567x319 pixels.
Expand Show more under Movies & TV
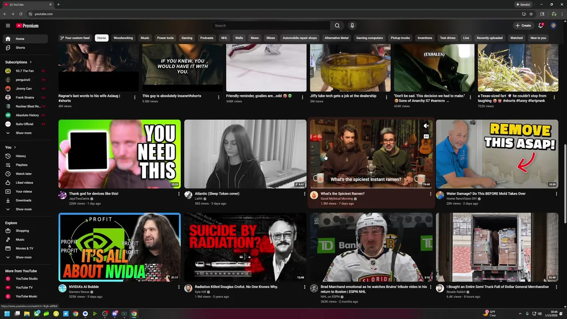pos(26,257)
